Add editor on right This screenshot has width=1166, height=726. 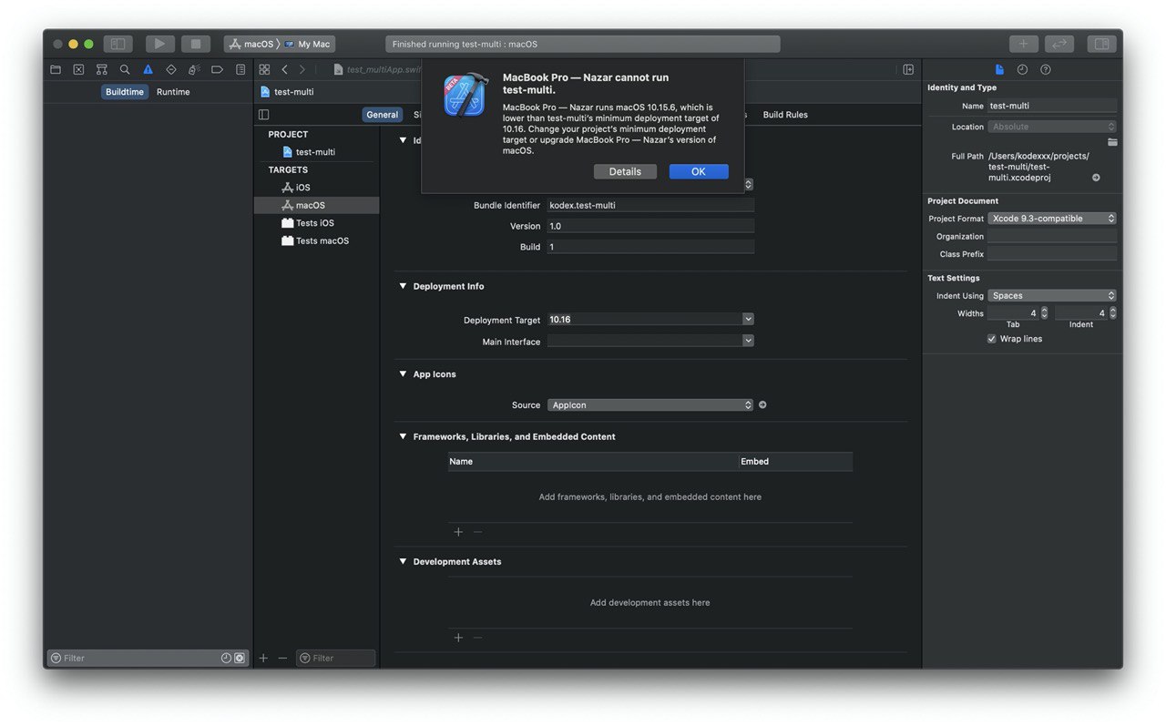(x=908, y=69)
